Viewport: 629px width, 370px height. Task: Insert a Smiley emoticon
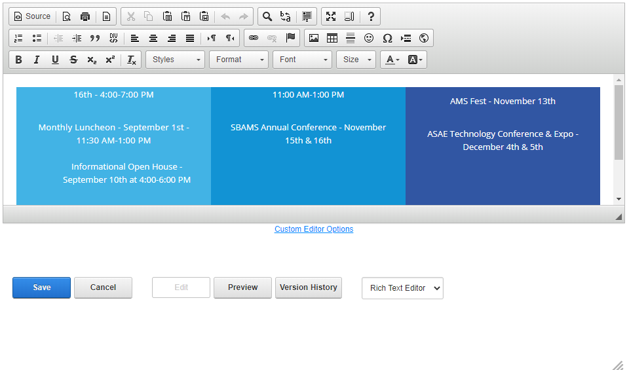(369, 38)
